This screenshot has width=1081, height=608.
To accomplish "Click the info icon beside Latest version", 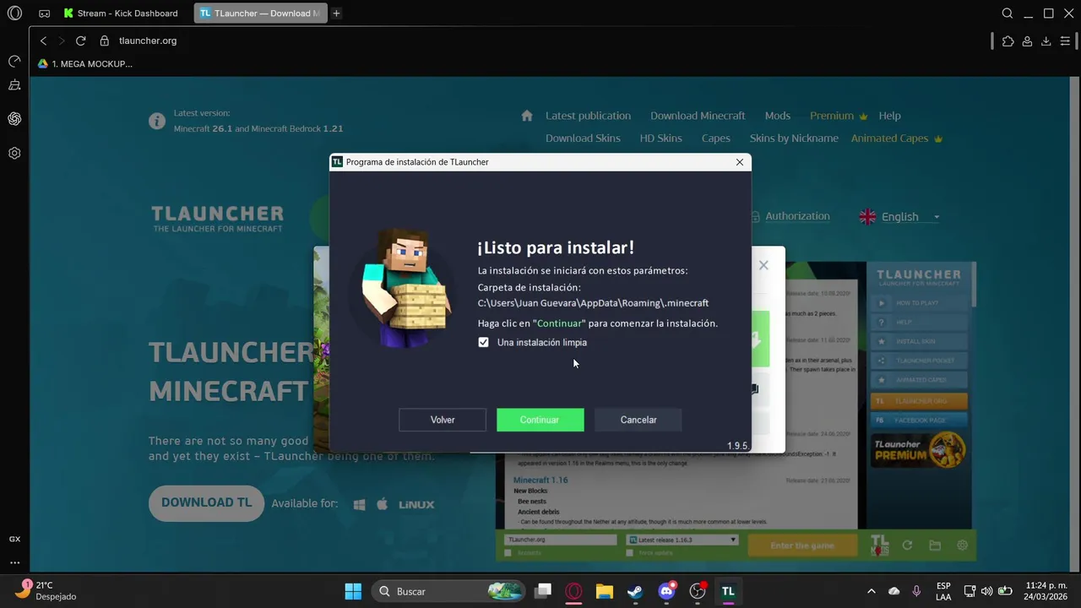I will click(157, 121).
